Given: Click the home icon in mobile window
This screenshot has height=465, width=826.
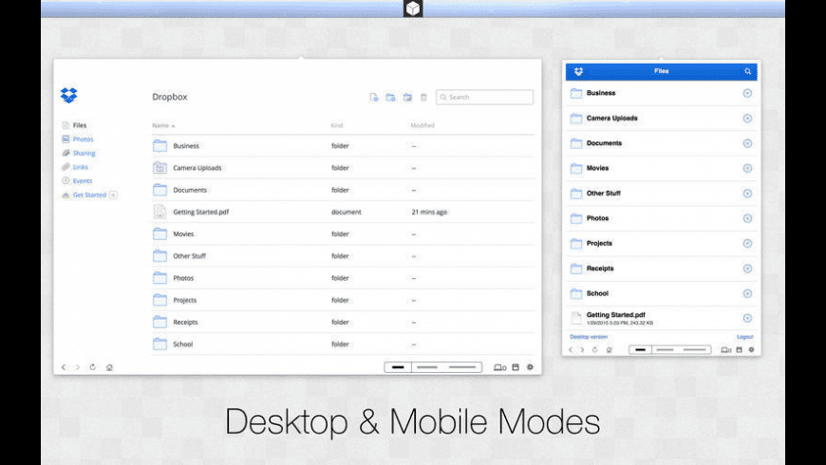Looking at the screenshot, I should (609, 349).
